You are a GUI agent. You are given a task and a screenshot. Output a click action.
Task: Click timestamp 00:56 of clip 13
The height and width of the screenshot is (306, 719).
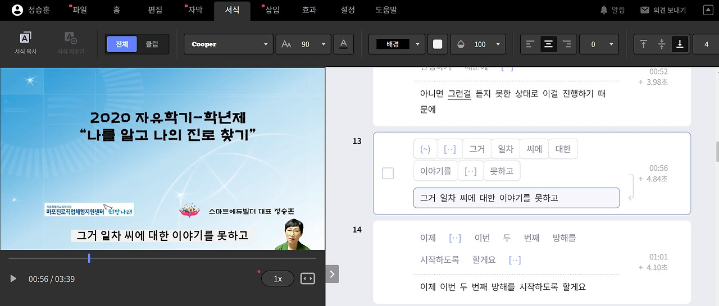[658, 168]
